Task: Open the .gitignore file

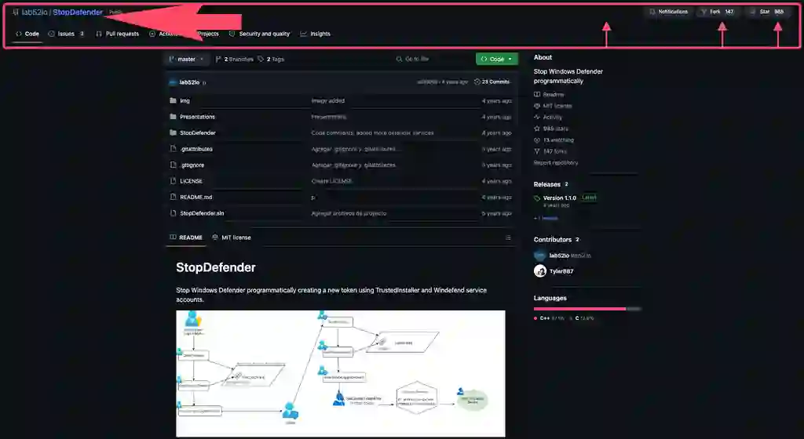Action: pos(192,165)
